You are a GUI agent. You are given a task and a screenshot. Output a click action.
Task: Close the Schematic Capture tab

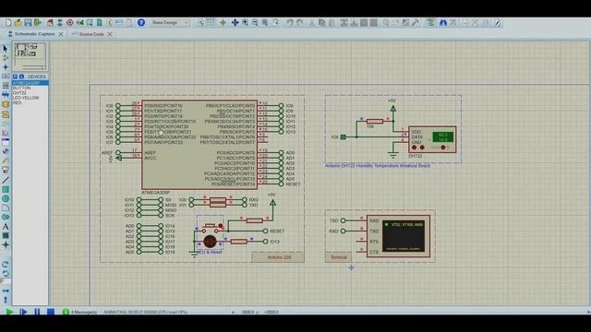(61, 34)
